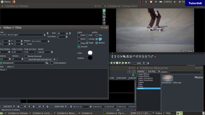The height and width of the screenshot is (115, 205).
Task: Select Left justify radio button
Action: click(87, 35)
